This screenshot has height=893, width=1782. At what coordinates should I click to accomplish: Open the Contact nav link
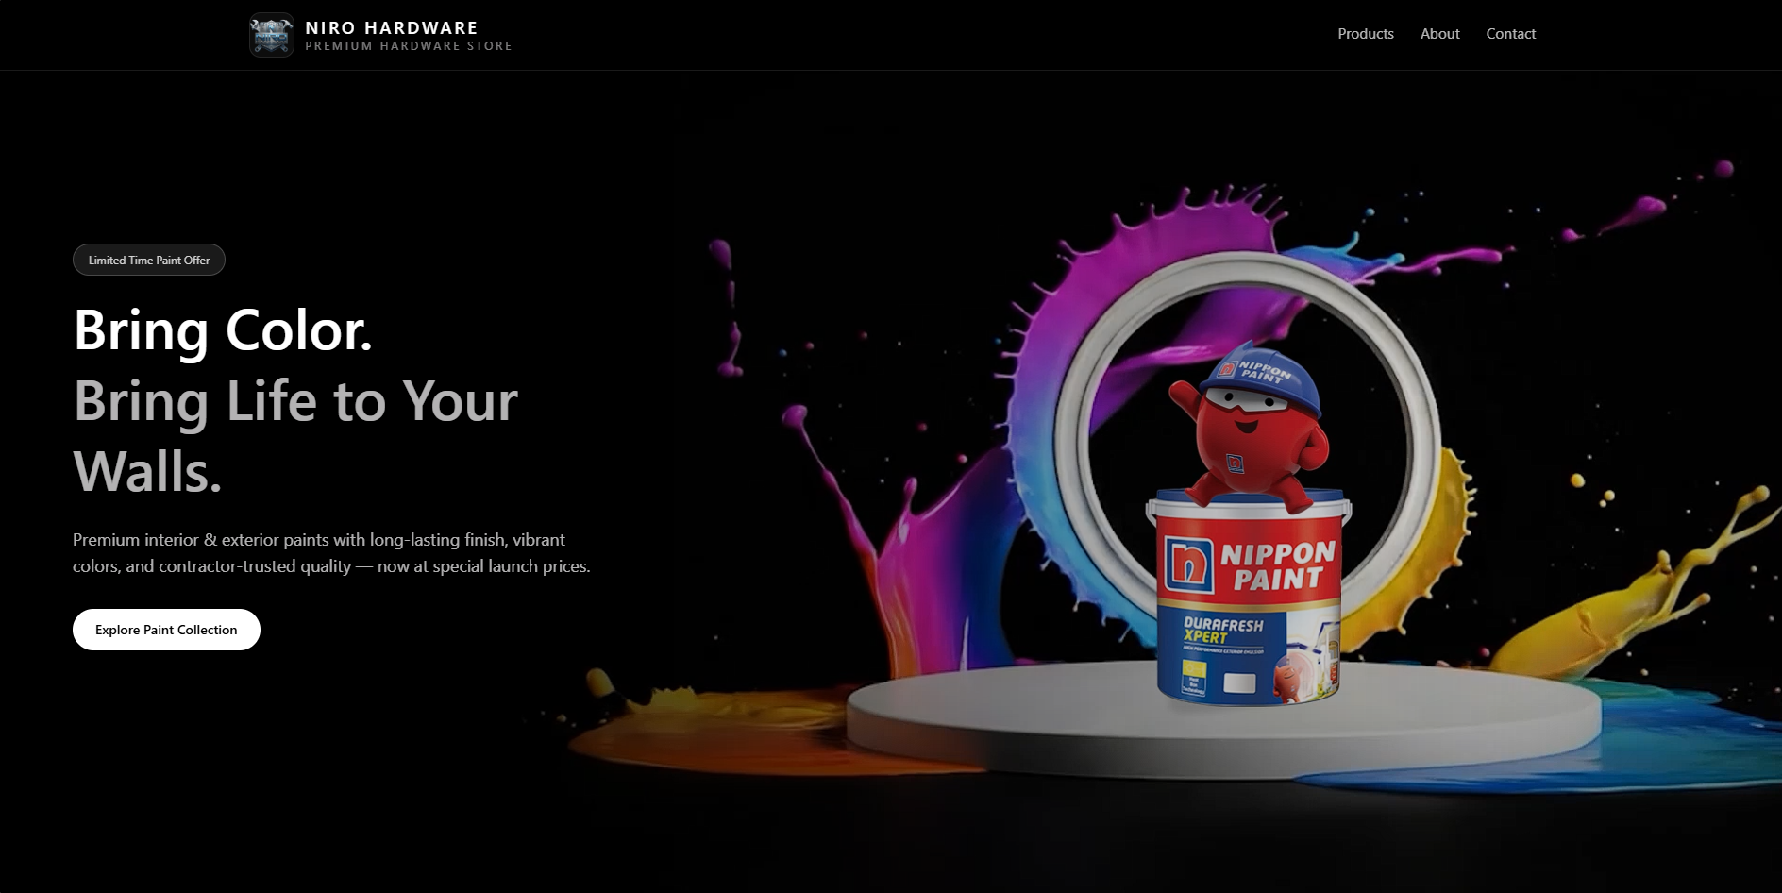pyautogui.click(x=1510, y=34)
